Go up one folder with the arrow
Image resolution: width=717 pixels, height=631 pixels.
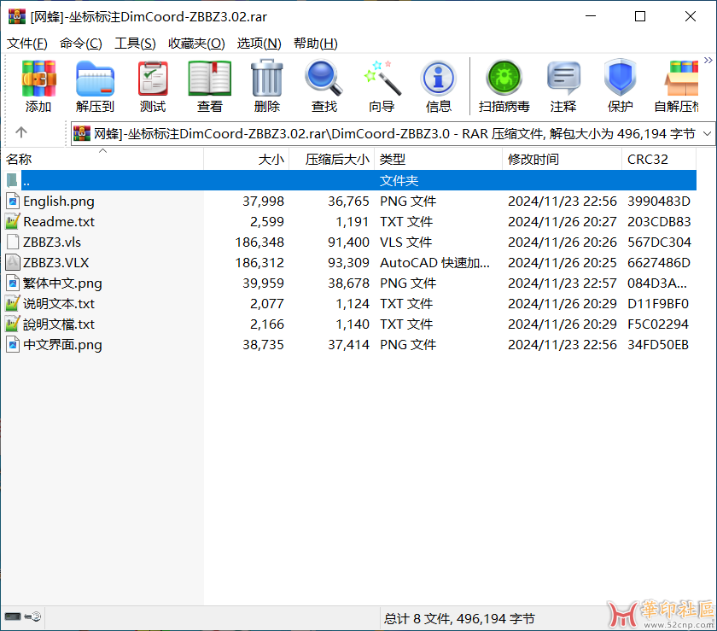coord(21,132)
